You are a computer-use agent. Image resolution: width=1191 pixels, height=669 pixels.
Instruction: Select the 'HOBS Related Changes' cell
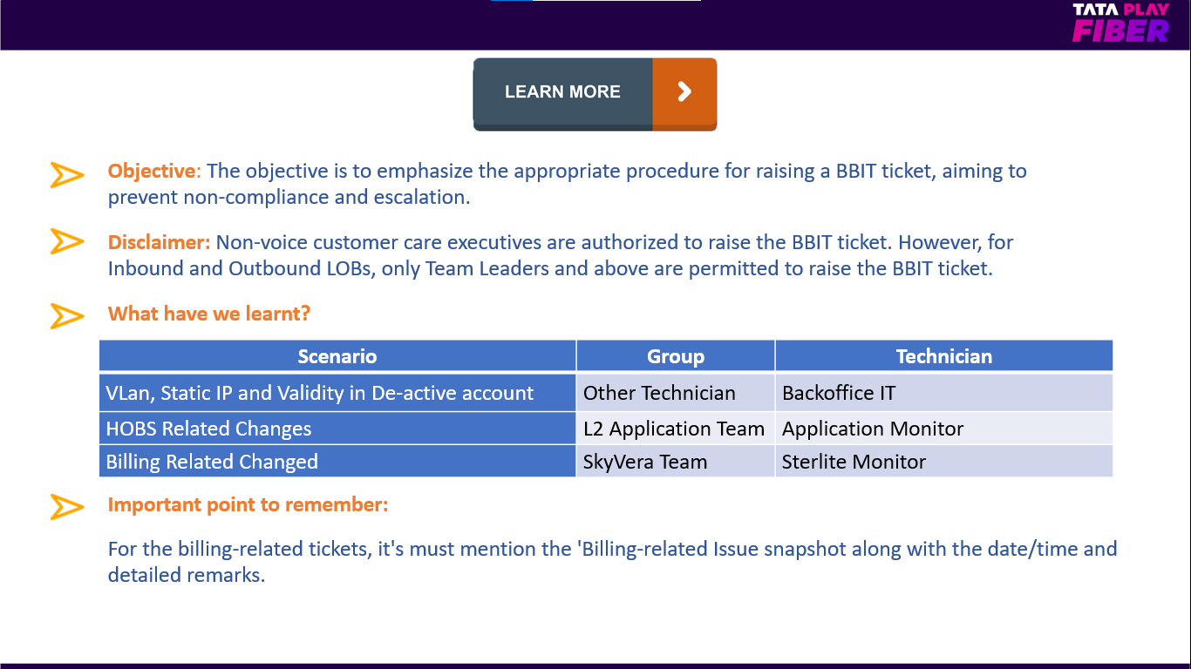coord(337,429)
